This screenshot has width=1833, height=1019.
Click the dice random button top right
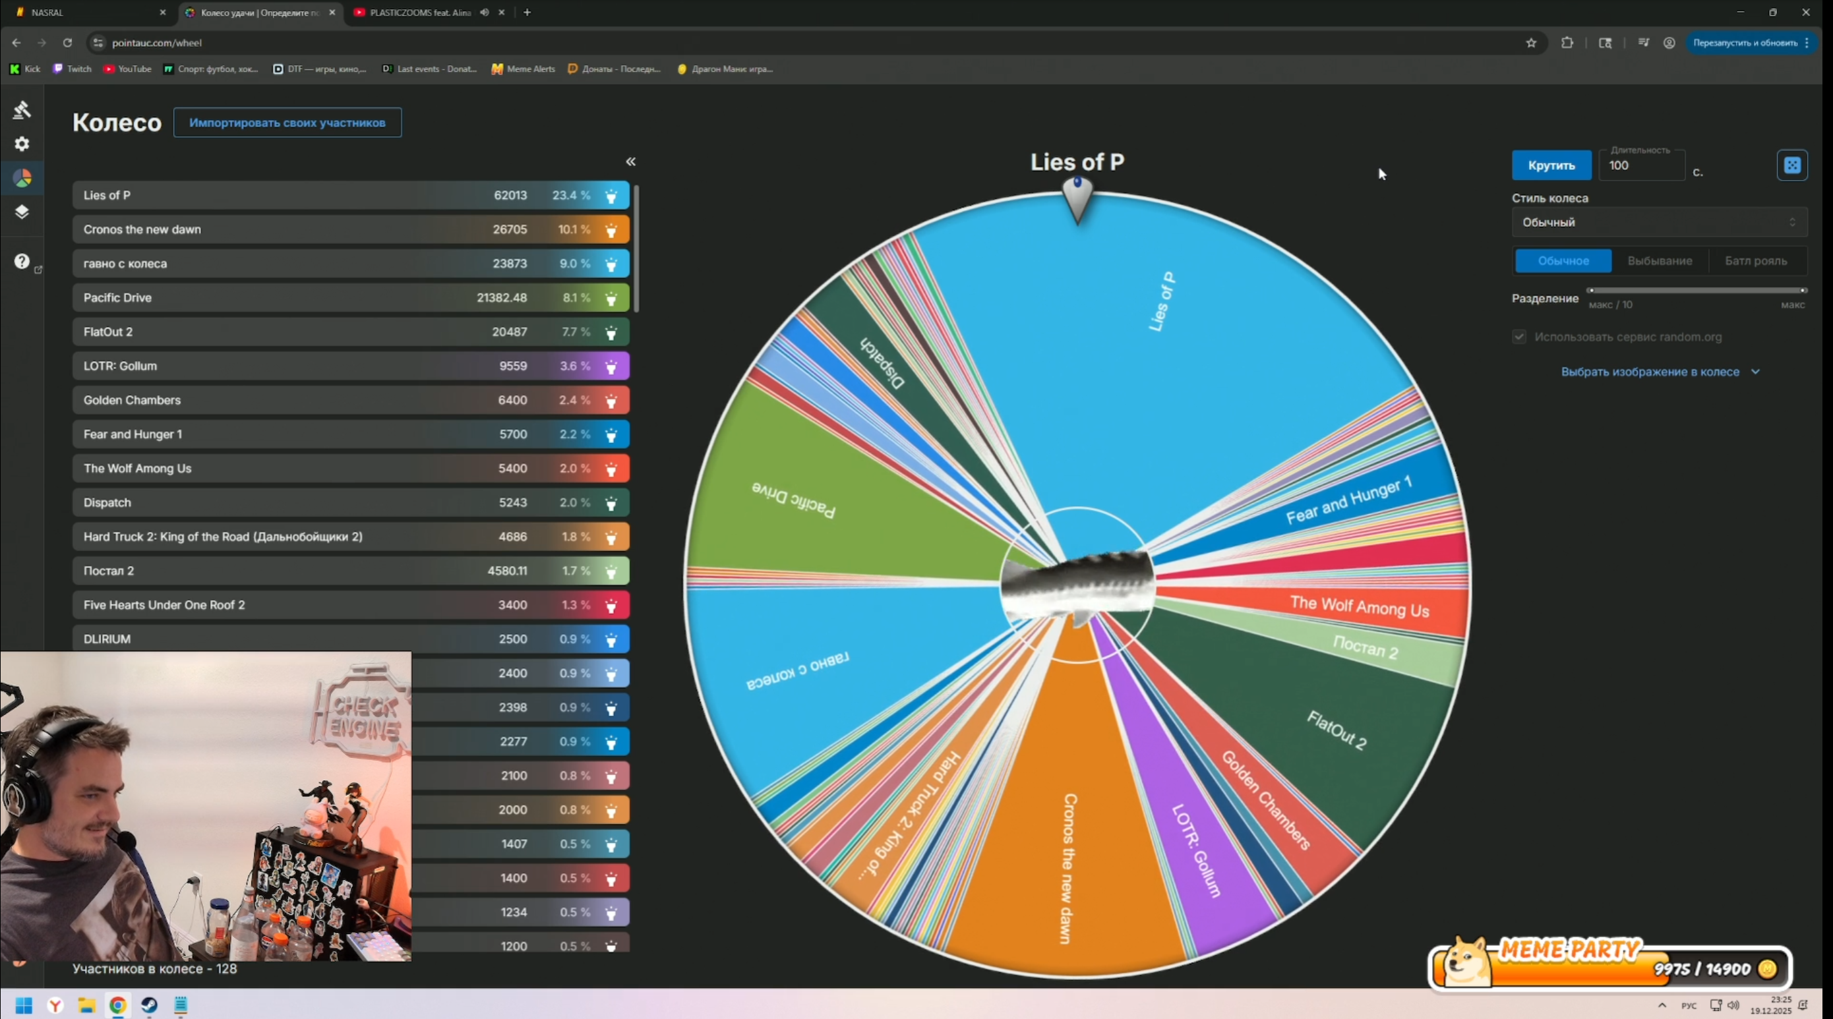pos(1791,165)
